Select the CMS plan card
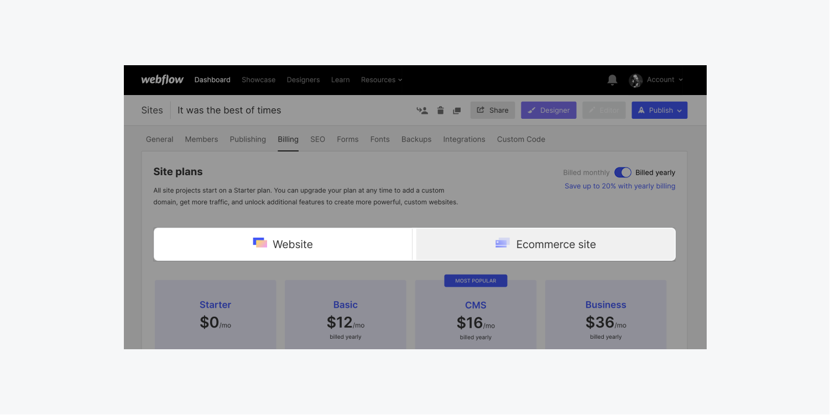The image size is (830, 415). click(x=476, y=315)
